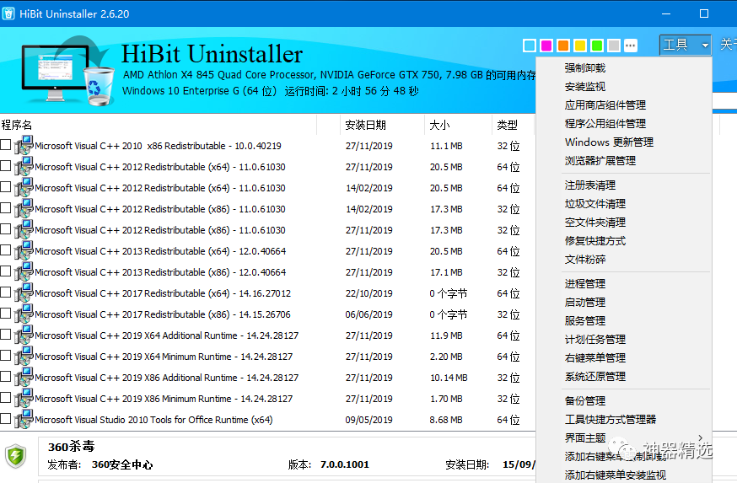Select 启动管理 menu entry
Image resolution: width=737 pixels, height=483 pixels.
click(585, 303)
